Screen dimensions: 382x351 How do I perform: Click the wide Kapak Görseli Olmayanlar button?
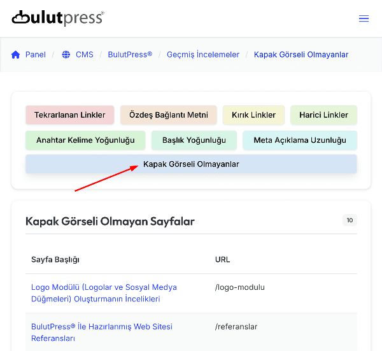[x=191, y=164]
